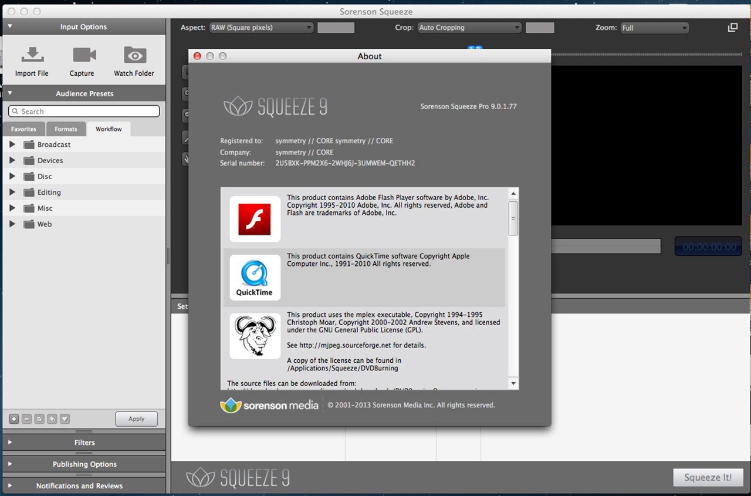751x496 pixels.
Task: Click the credits scrollbar up arrow
Action: click(513, 194)
